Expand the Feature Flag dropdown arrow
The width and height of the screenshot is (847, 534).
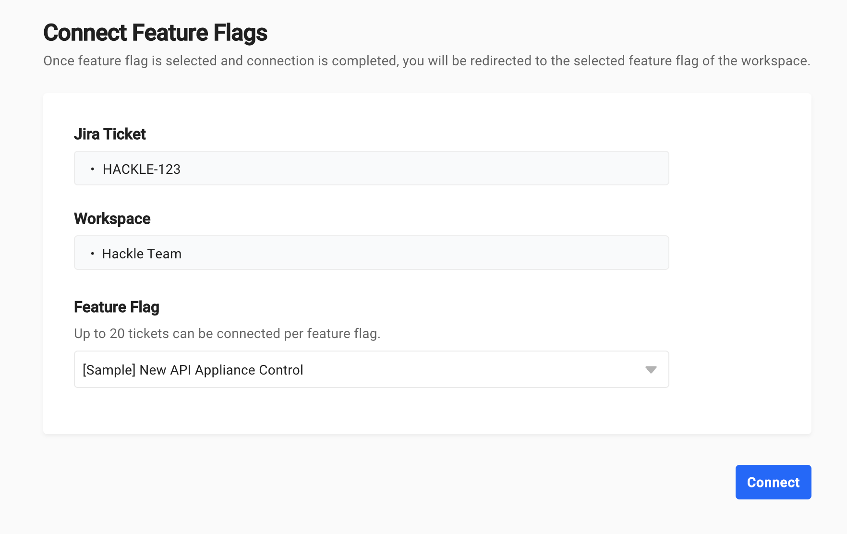(x=651, y=370)
